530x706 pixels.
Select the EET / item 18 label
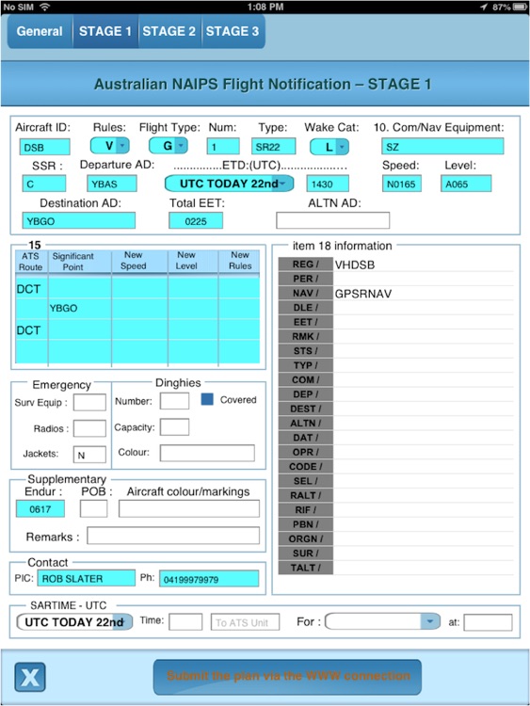(306, 322)
